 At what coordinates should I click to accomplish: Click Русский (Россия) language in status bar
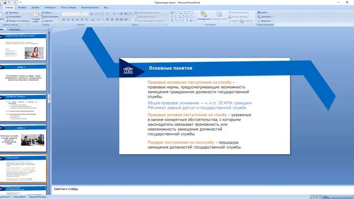tap(38, 197)
